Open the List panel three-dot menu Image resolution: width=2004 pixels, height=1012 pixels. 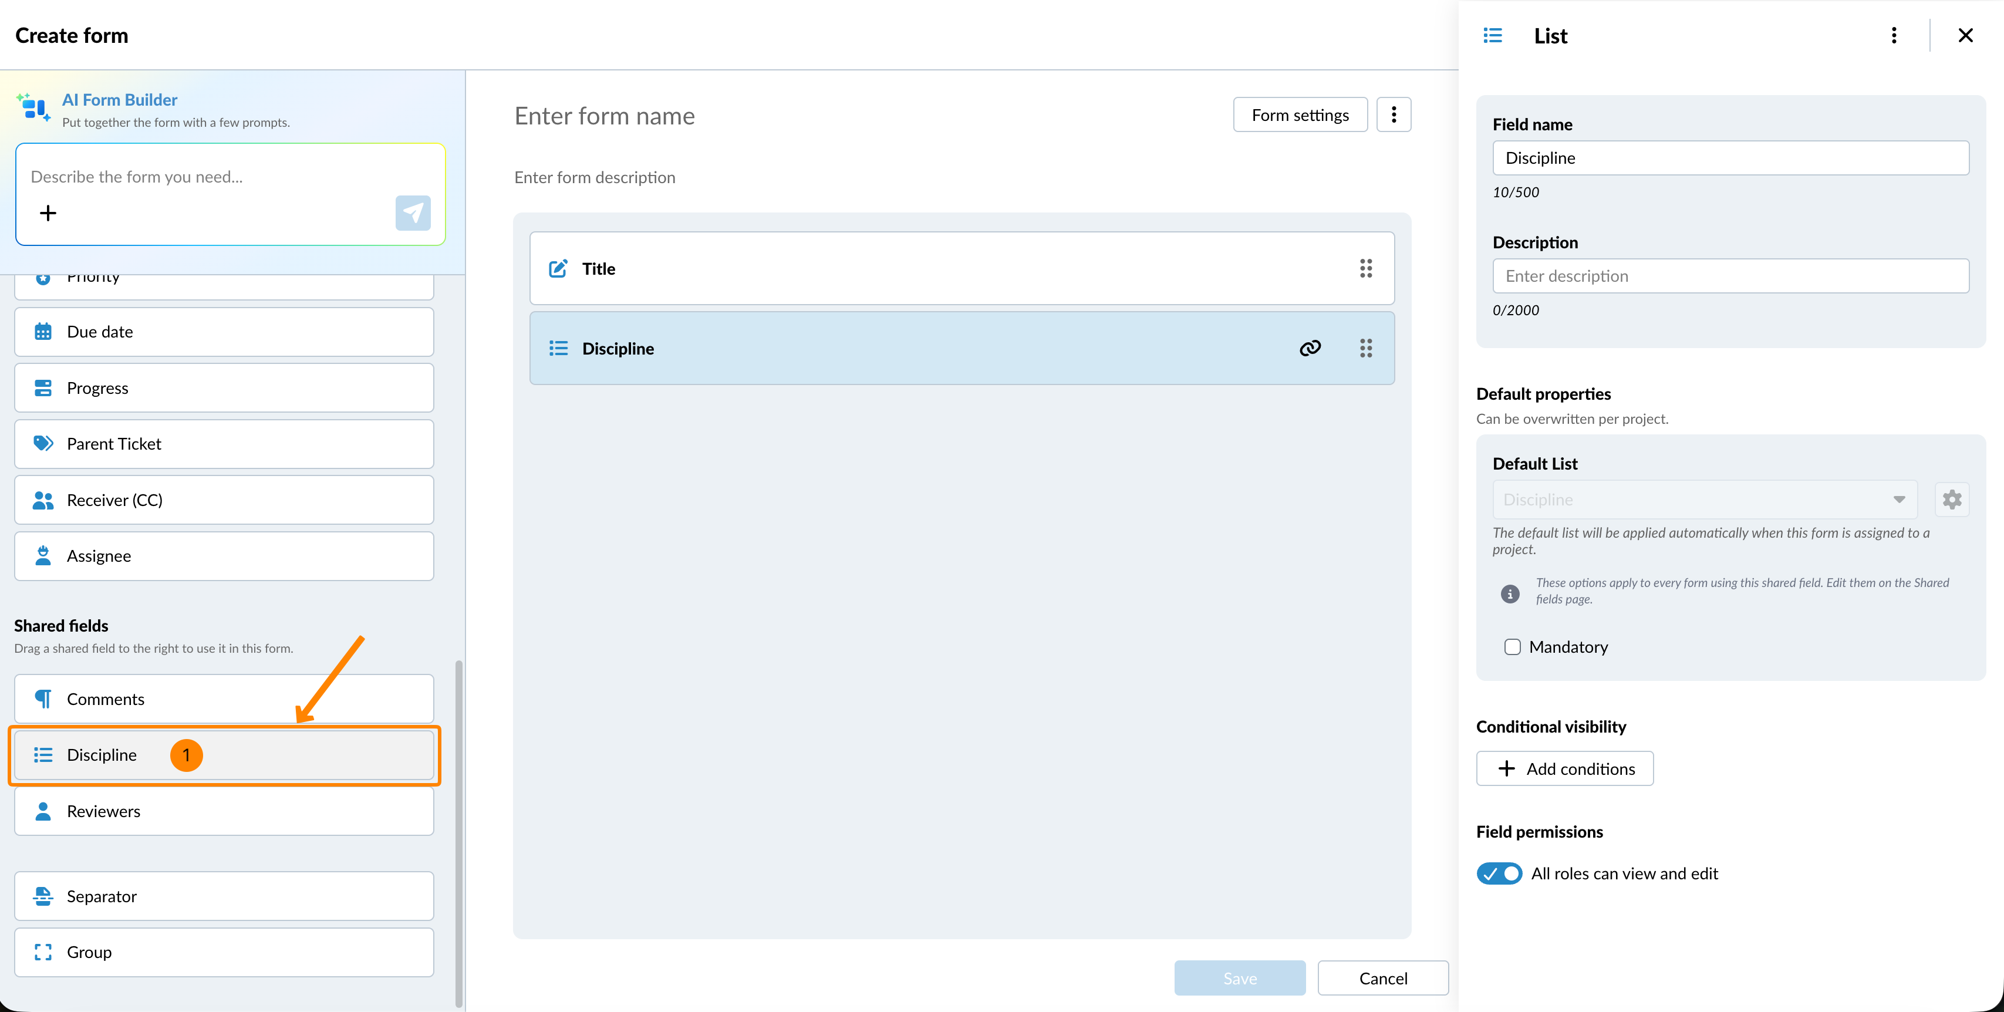pyautogui.click(x=1894, y=36)
